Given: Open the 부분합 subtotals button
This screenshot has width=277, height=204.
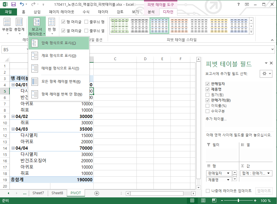Looking at the screenshot, I should [7, 26].
